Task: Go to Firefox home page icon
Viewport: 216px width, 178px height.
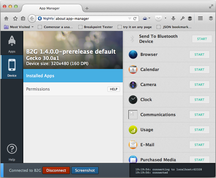Action: (6, 18)
